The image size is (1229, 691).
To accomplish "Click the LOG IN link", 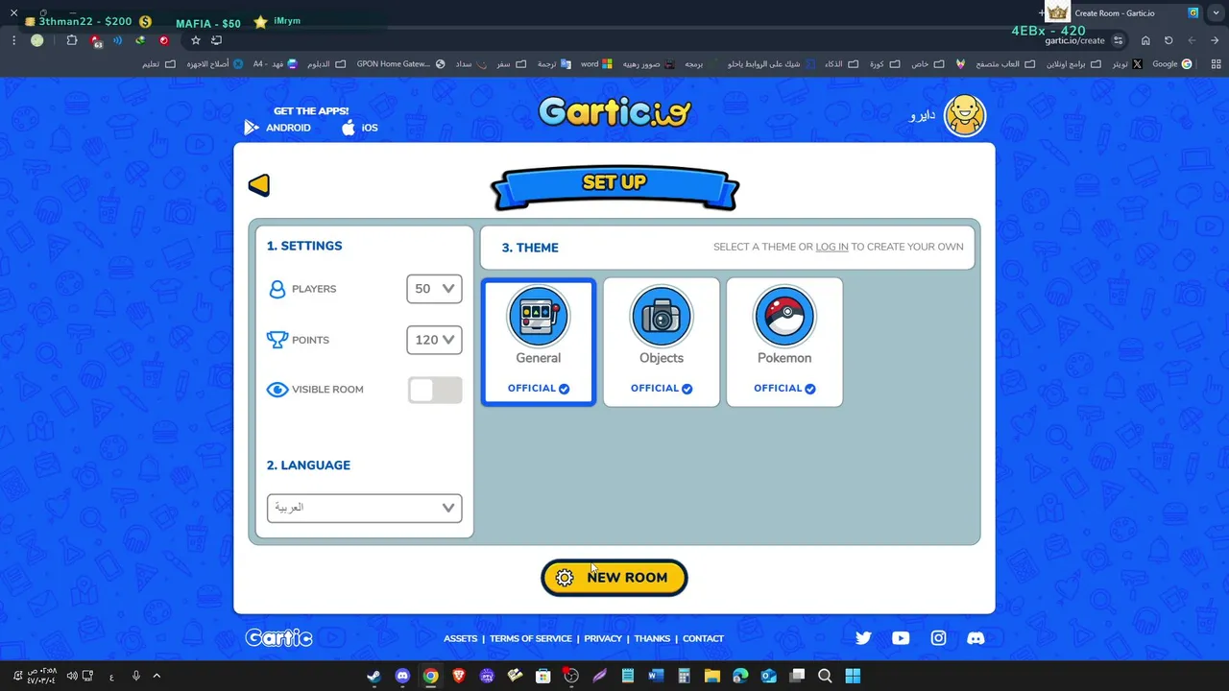I will coord(831,247).
